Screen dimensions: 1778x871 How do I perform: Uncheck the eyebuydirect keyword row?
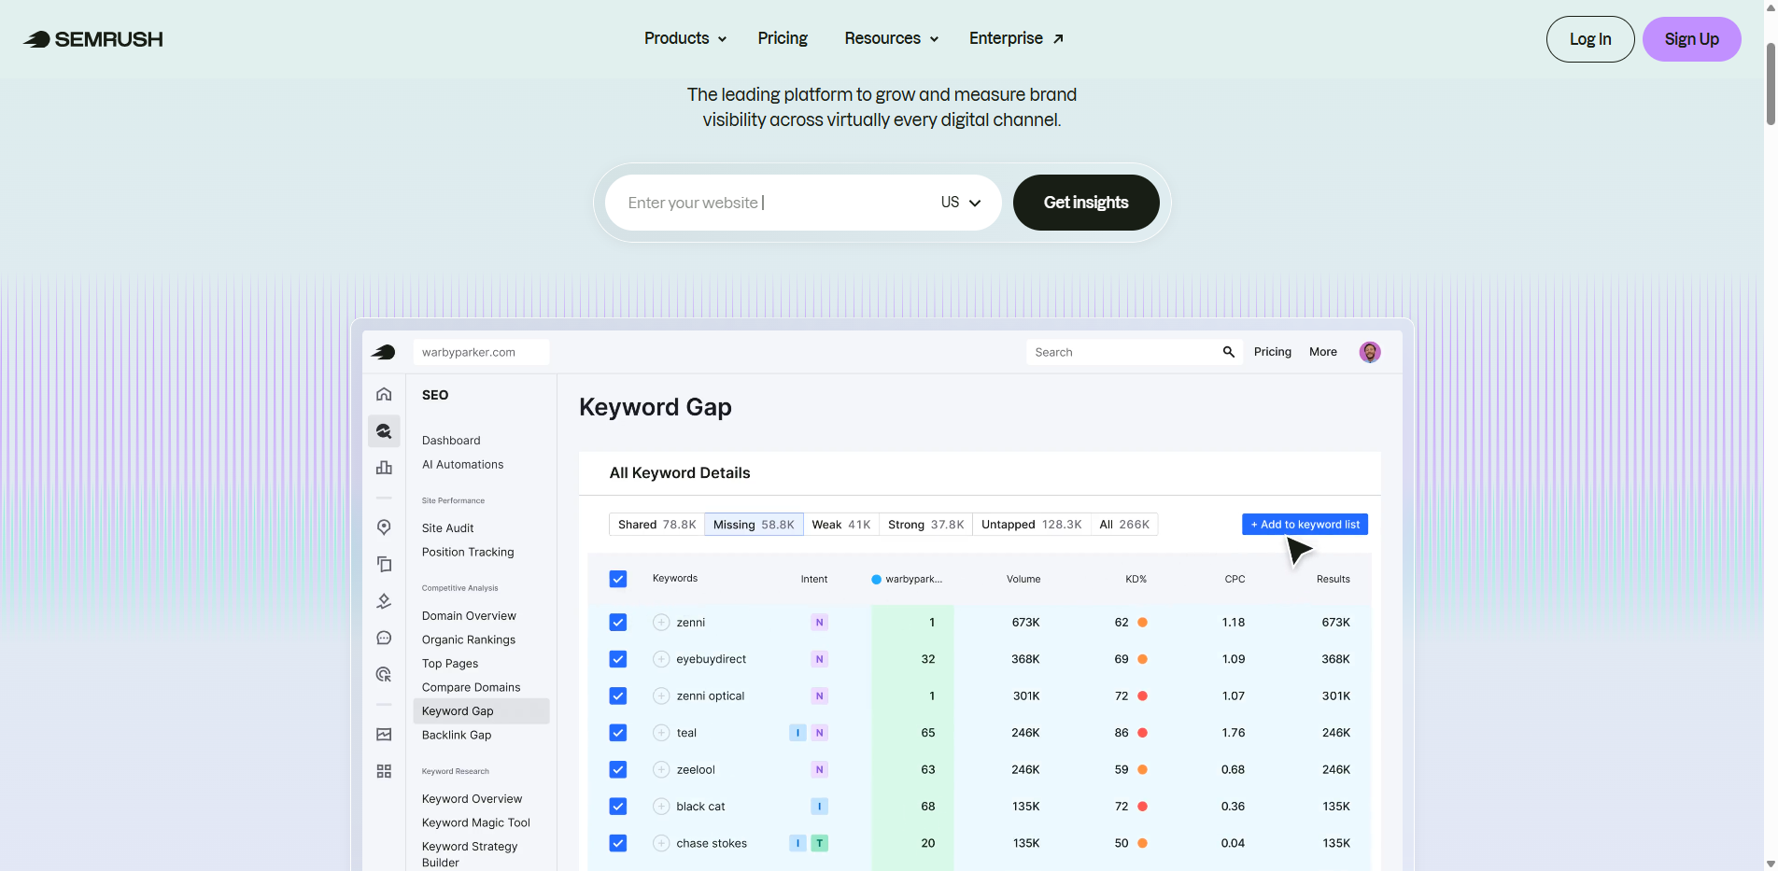[x=617, y=658]
